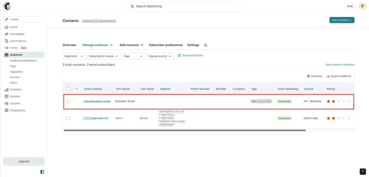Click the BotSailor Tester name cell

point(125,101)
